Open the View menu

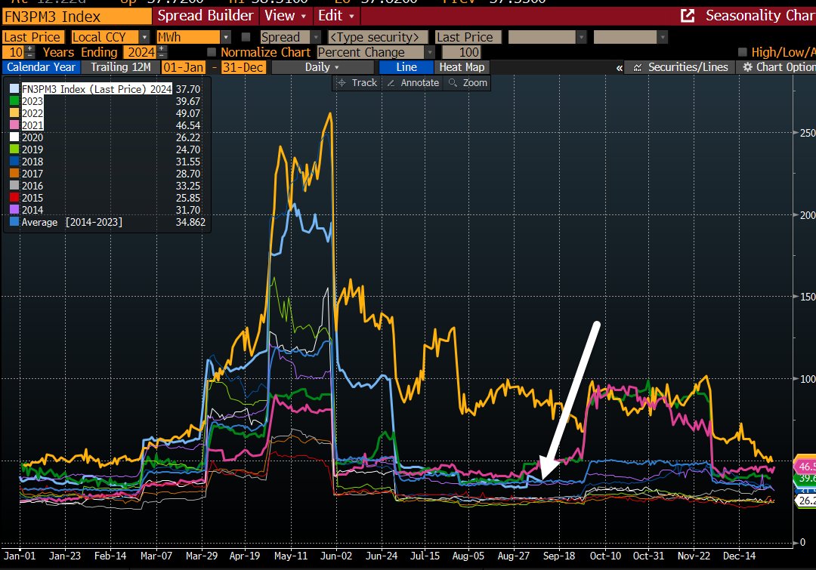[285, 16]
